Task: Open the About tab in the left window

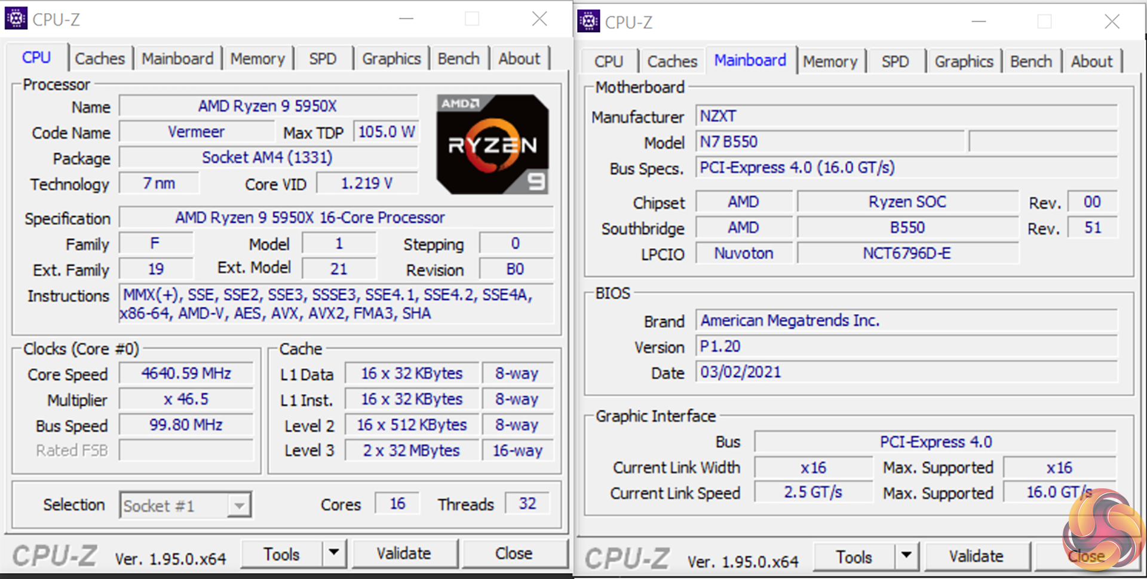Action: (519, 58)
